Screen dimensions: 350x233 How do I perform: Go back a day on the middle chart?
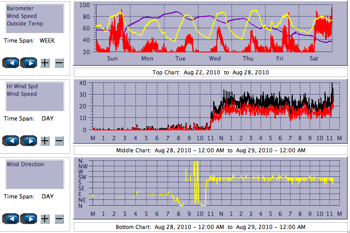11,141
